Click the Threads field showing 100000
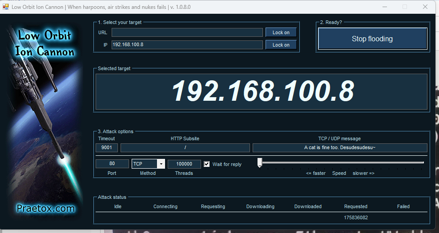439x233 pixels. coord(184,164)
